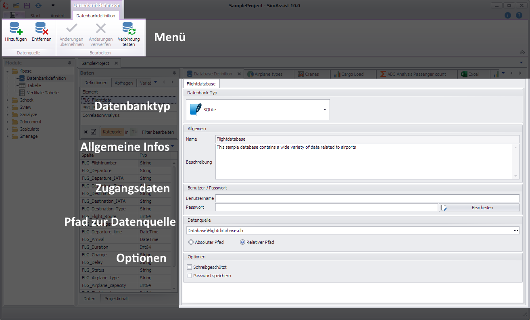Select the Relativer Pfad radio button
The height and width of the screenshot is (320, 530).
242,242
